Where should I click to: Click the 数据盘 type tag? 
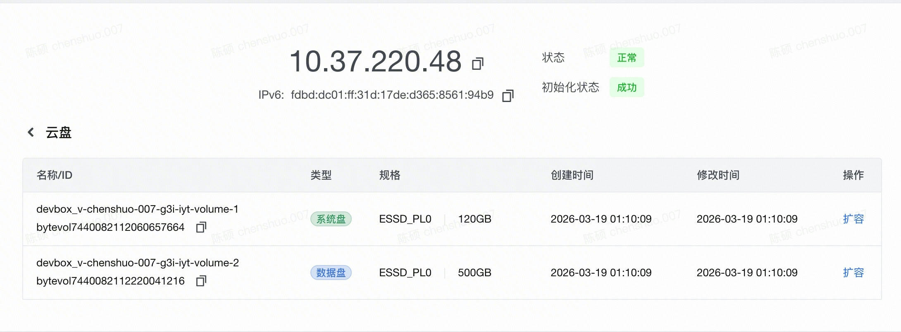[x=331, y=273]
